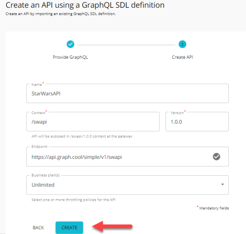The width and height of the screenshot is (246, 234).
Task: Click into the Context field with /swapi
Action: point(93,122)
